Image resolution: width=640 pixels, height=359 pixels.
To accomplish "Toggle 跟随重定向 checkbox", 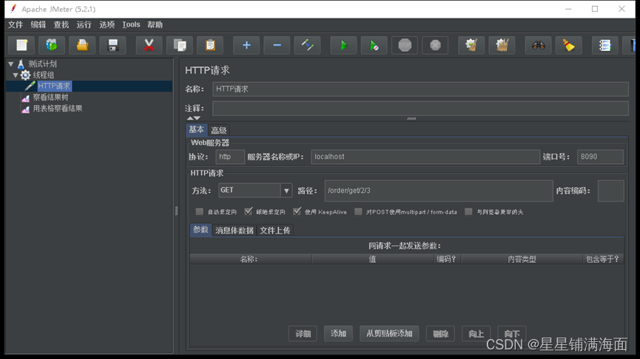I will (248, 211).
